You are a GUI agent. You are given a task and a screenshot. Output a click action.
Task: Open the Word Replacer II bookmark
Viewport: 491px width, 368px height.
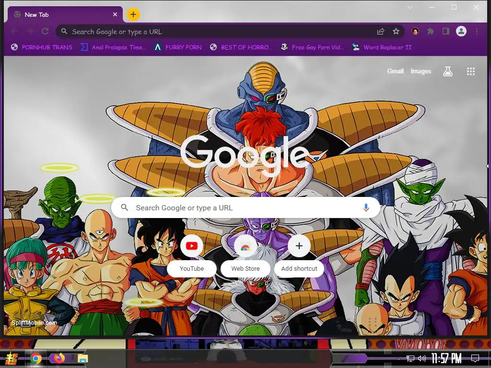[382, 47]
